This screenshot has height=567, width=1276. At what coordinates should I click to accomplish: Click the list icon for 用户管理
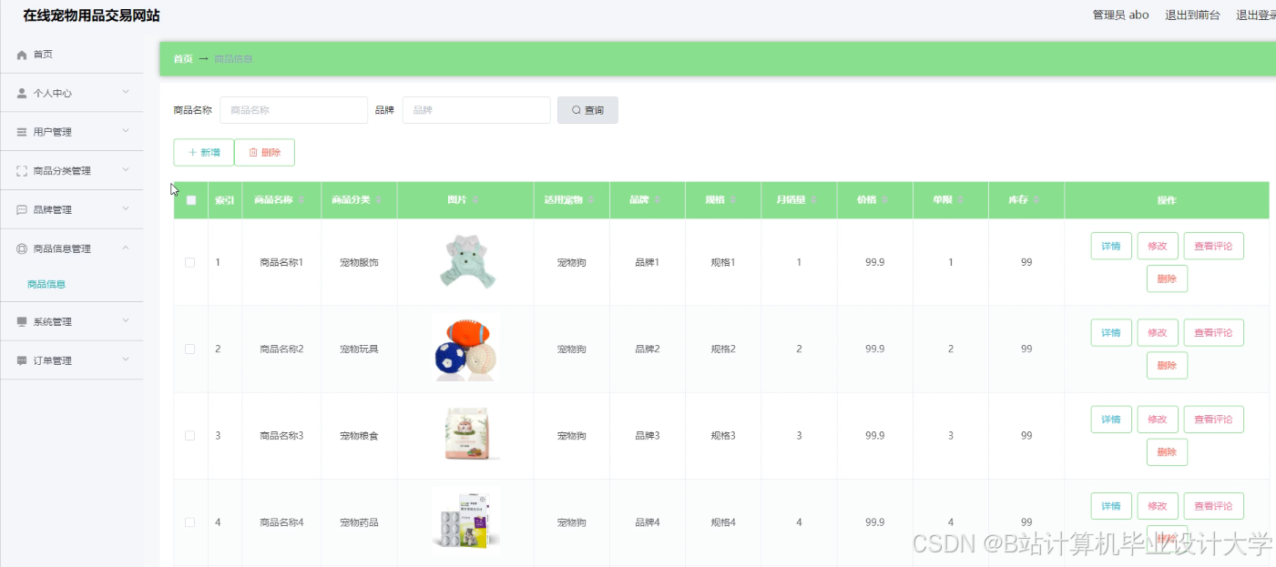pos(22,132)
